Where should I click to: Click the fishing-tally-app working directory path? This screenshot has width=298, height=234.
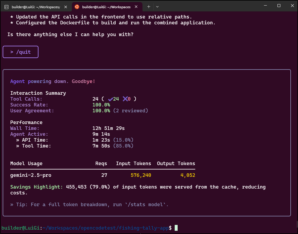[106, 228]
